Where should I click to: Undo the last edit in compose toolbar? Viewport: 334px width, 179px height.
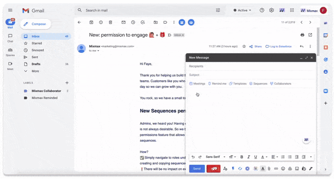tap(193, 157)
